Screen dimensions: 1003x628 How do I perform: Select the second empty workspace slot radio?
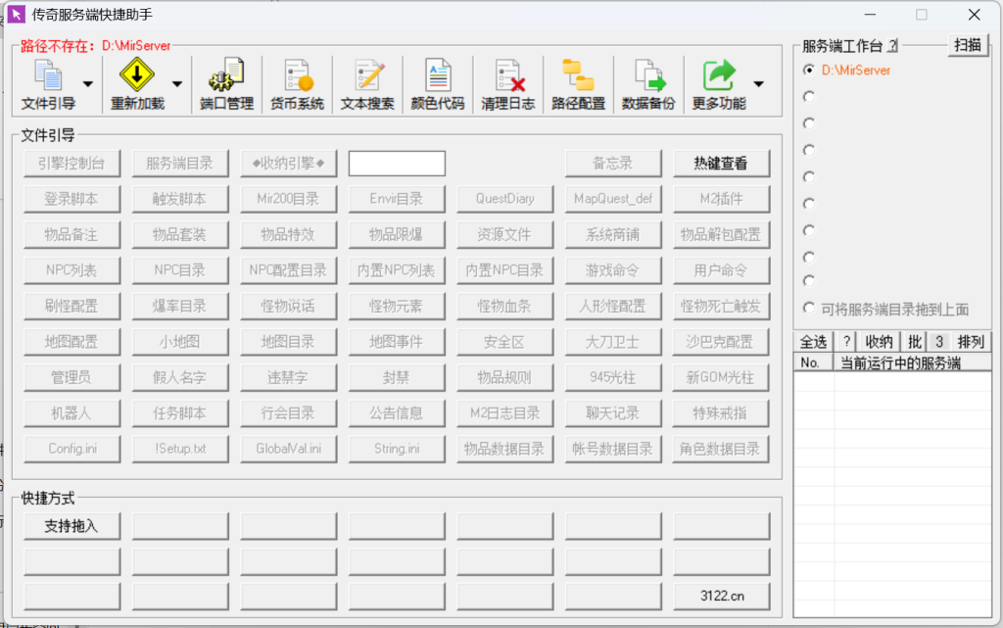[807, 96]
